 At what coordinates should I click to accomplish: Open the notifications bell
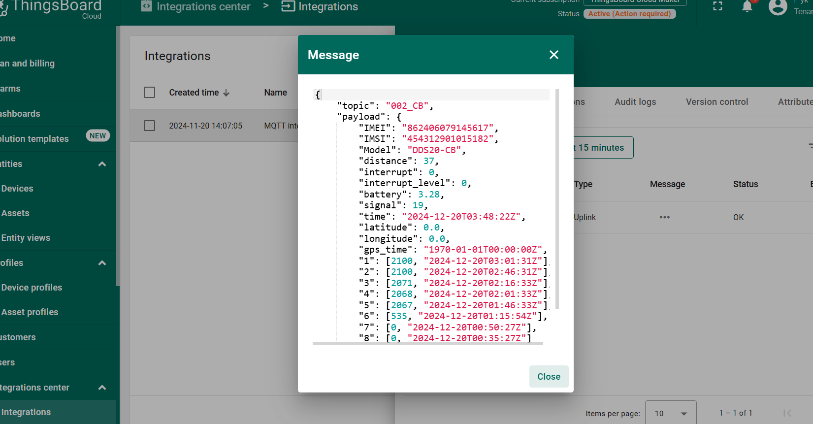pyautogui.click(x=747, y=6)
